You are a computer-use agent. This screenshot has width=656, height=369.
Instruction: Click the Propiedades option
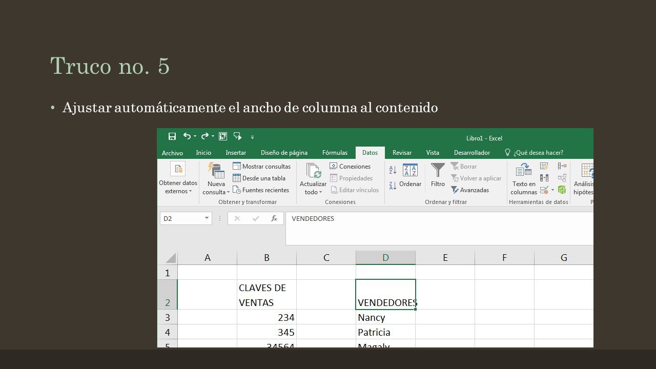click(351, 178)
